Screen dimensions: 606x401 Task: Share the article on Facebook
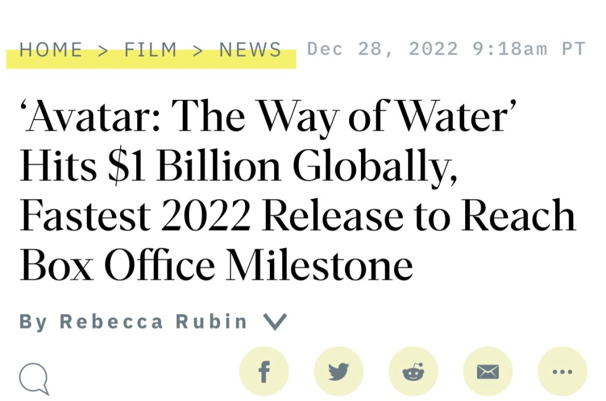pyautogui.click(x=264, y=371)
